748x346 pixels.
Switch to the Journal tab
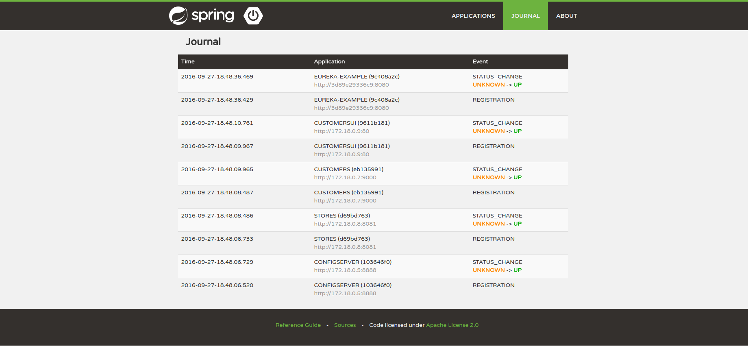pos(525,16)
